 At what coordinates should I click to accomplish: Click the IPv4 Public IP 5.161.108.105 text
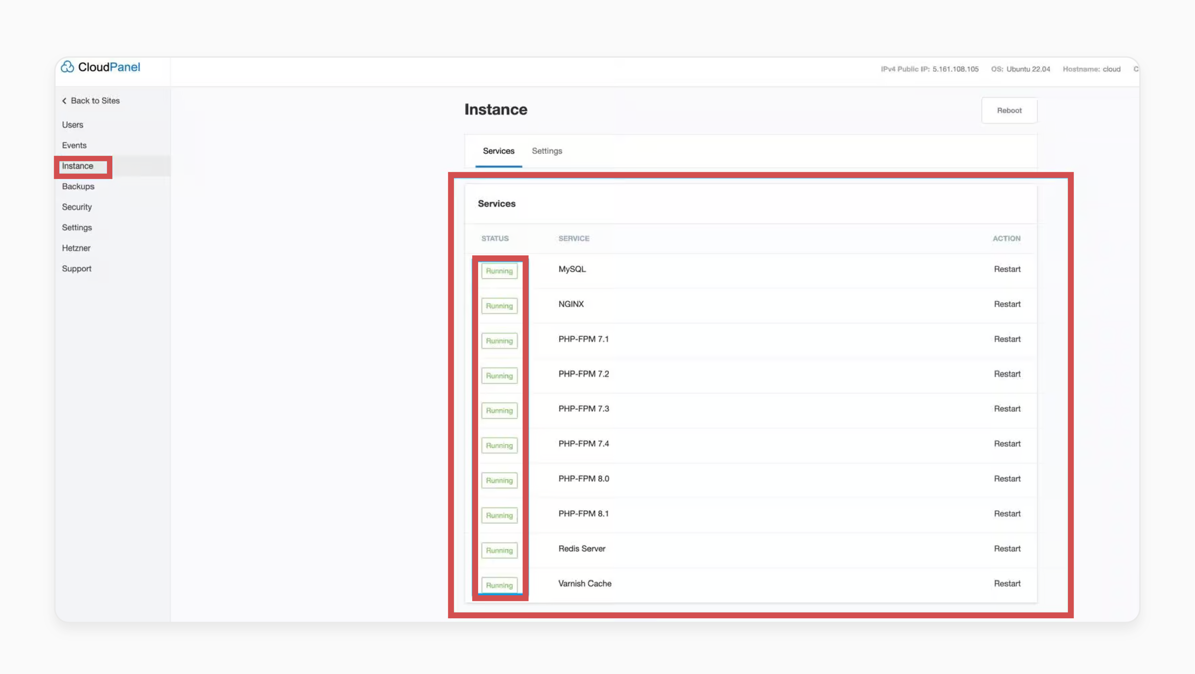[930, 69]
